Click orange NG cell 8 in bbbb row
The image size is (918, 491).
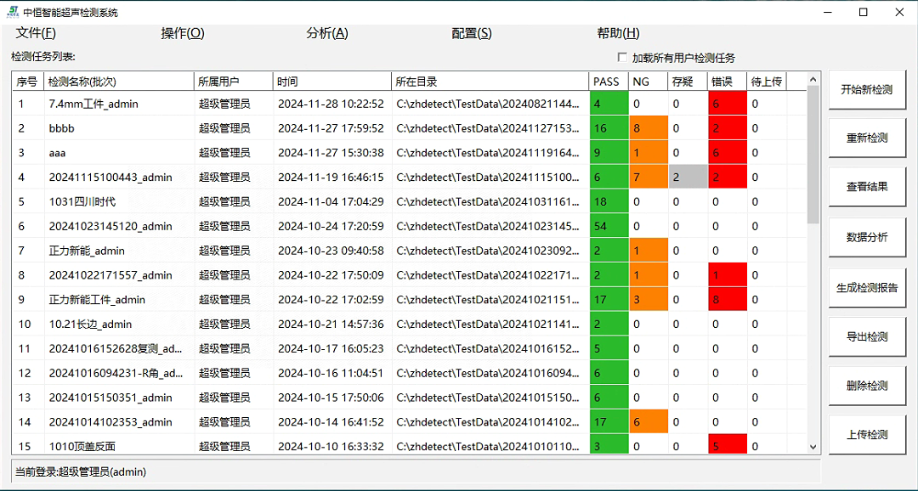[x=649, y=128]
